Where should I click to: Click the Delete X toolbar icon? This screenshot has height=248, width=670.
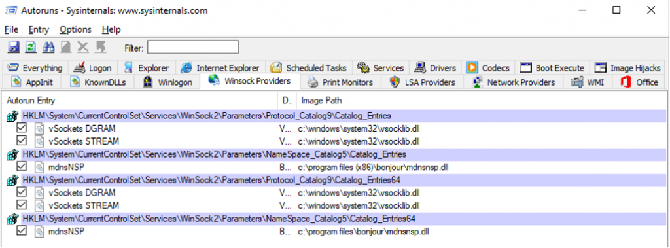tap(82, 46)
